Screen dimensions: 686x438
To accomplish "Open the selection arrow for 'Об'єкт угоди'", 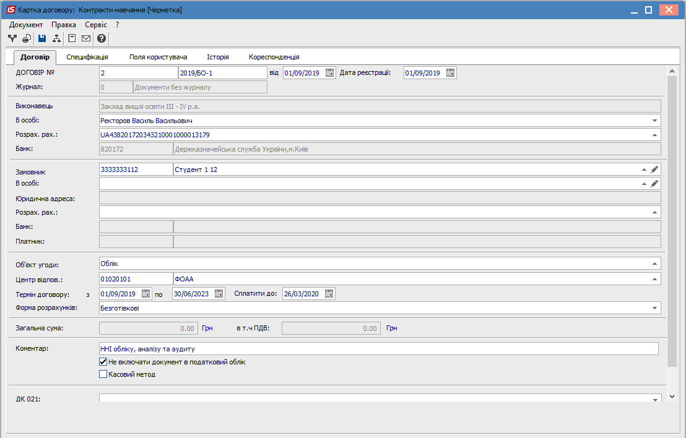I will click(655, 264).
